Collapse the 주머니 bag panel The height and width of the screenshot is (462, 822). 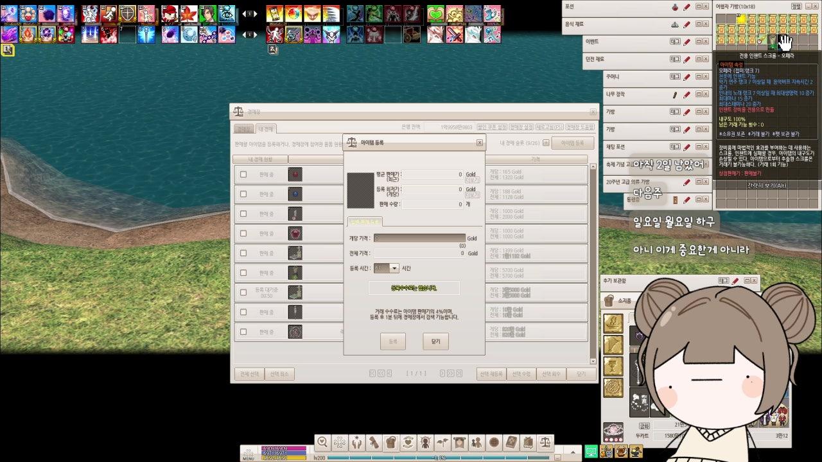(699, 76)
